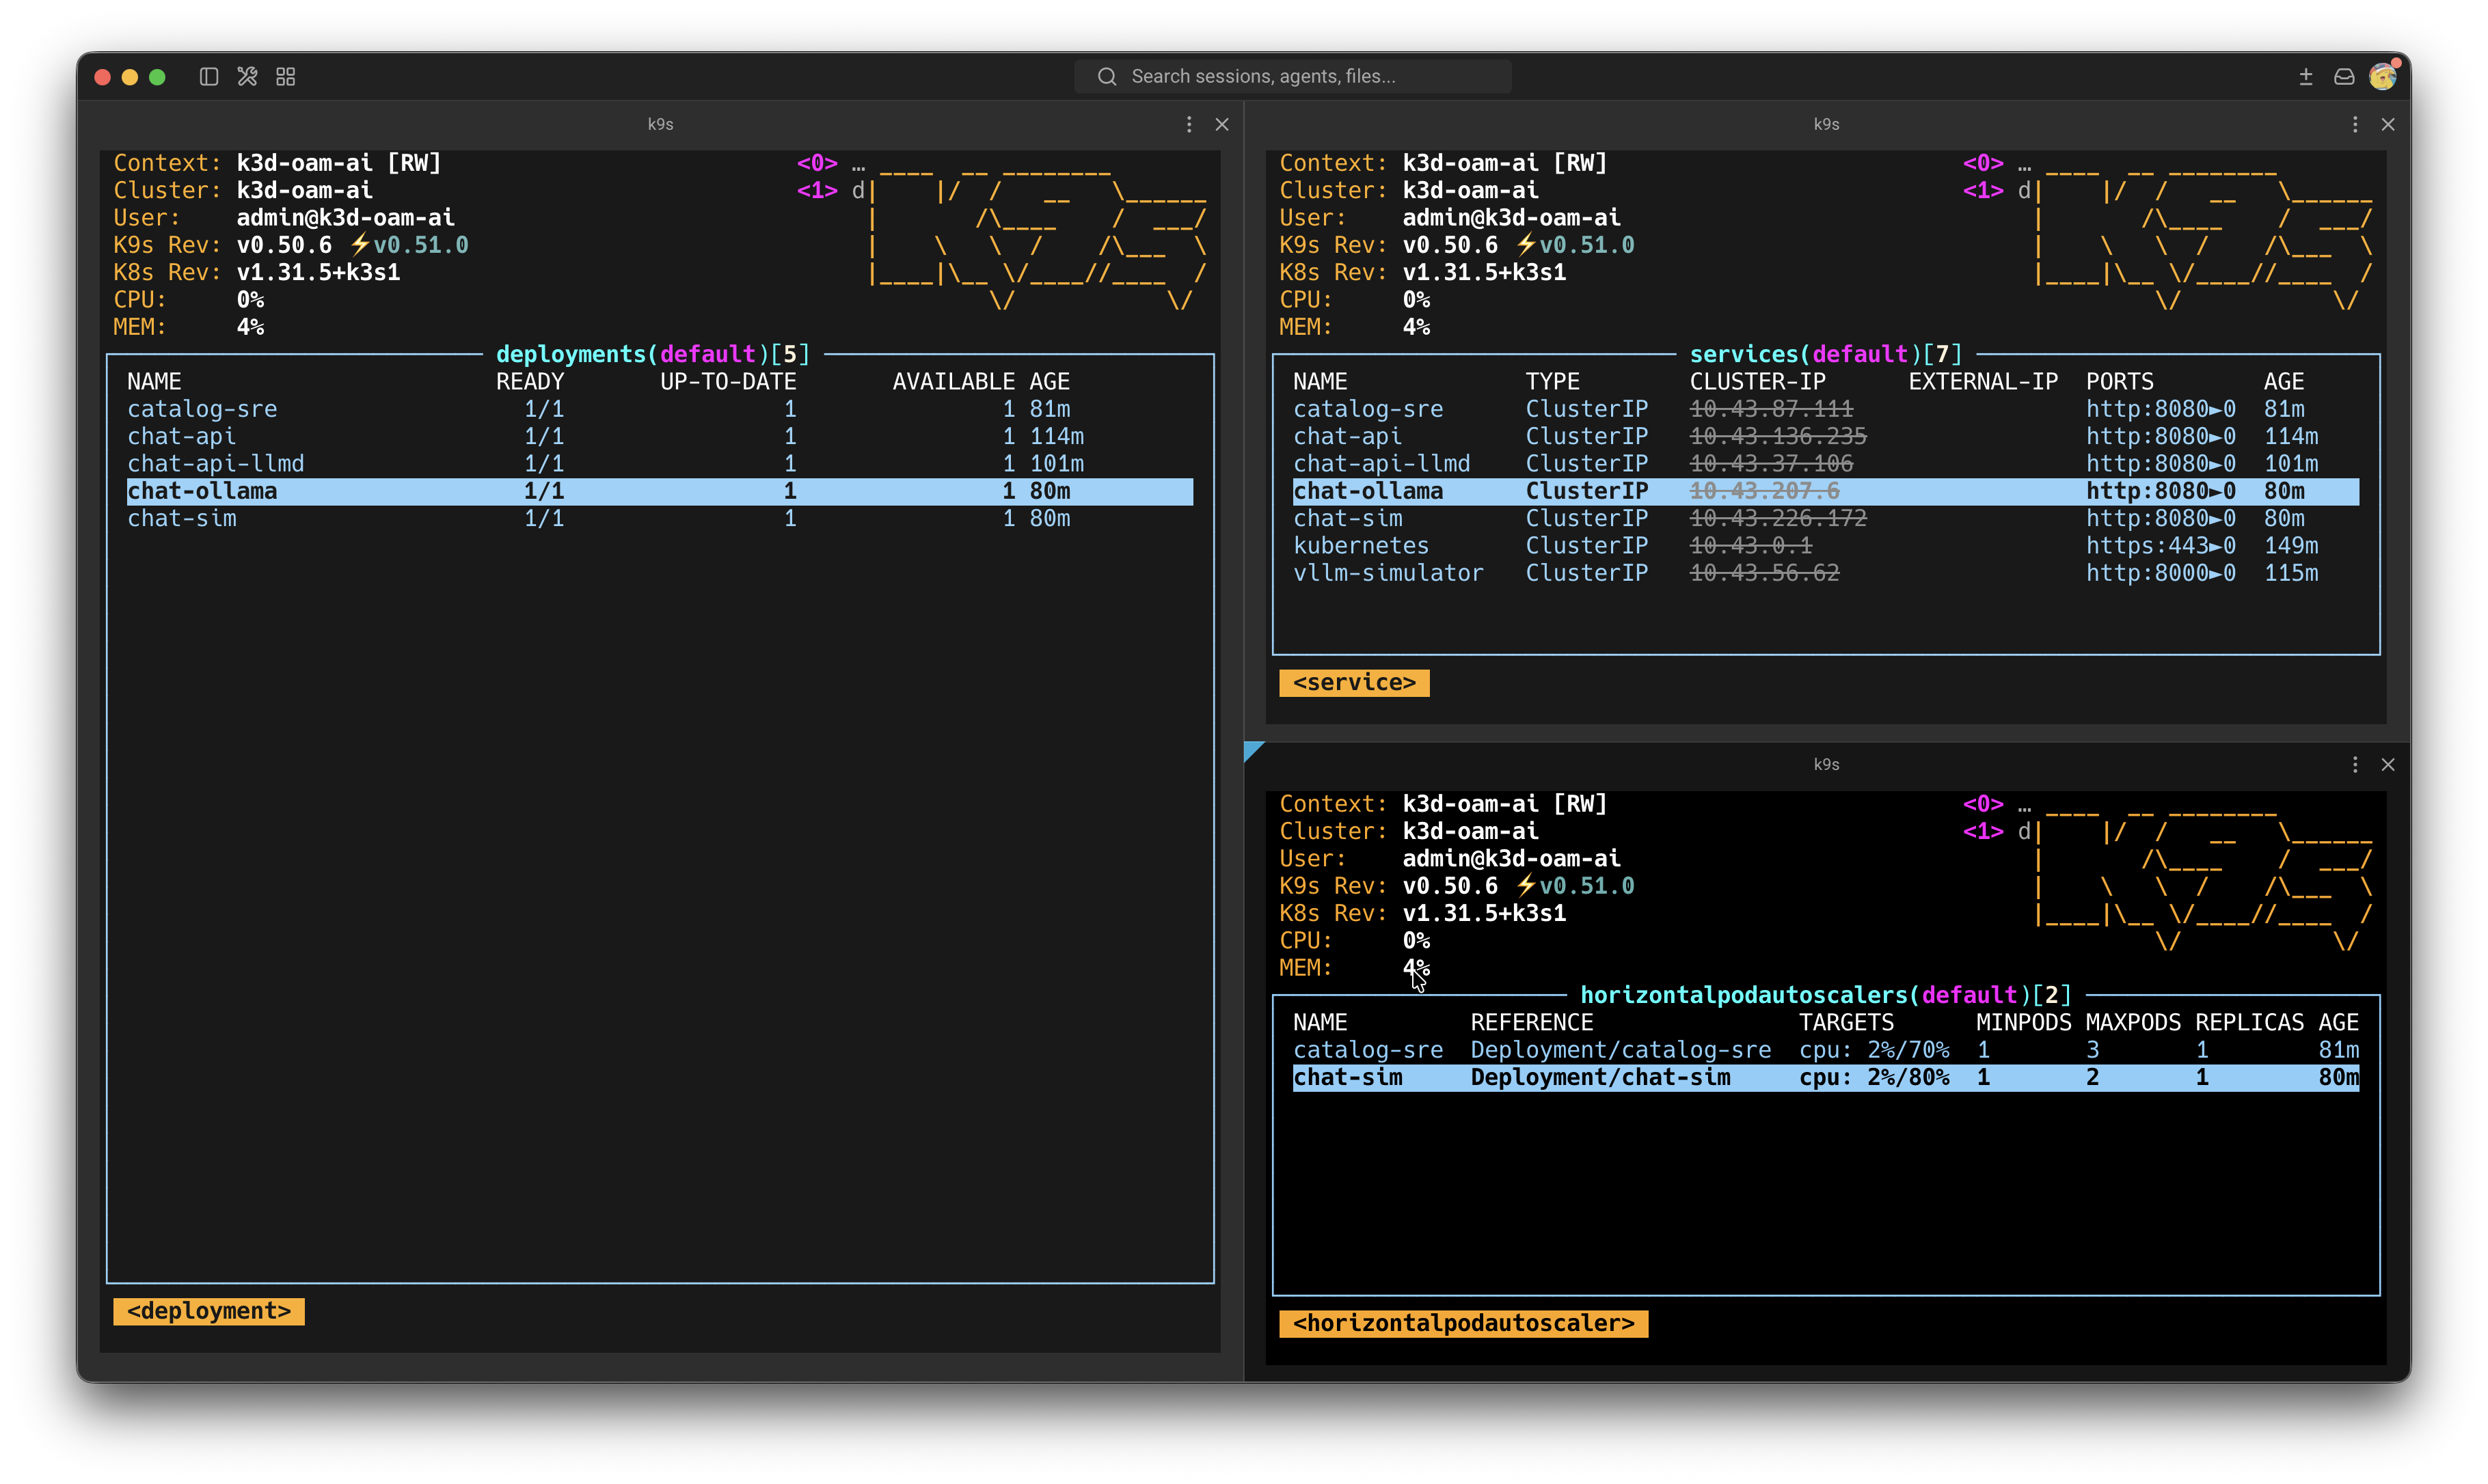Screen dimensions: 2488x1484
Task: Click the READY column header in deployments
Action: pyautogui.click(x=530, y=382)
